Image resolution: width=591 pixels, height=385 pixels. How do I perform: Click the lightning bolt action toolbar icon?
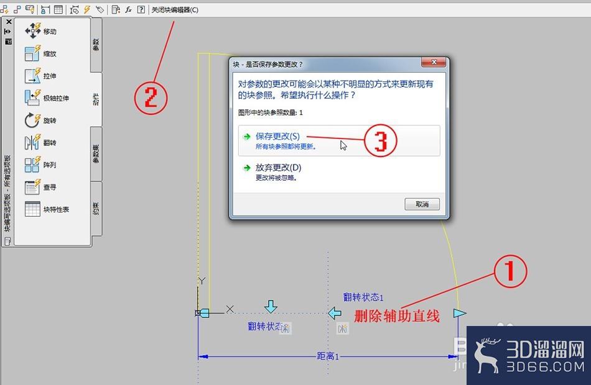pos(87,9)
